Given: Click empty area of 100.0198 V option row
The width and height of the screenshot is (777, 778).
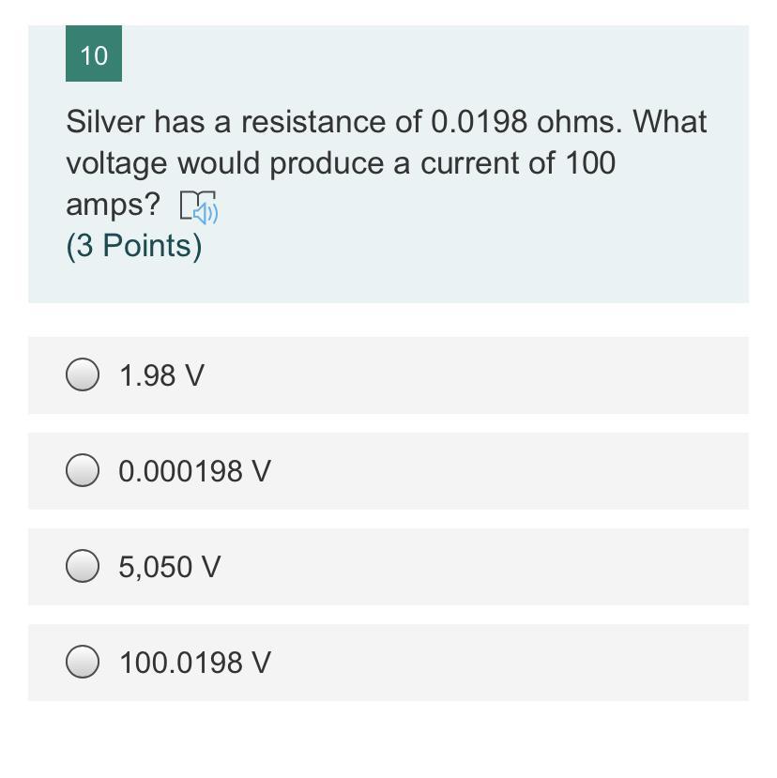Looking at the screenshot, I should pos(507,663).
